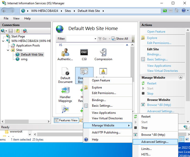The width and height of the screenshot is (190, 157).
Task: Click the Actions pane scroll-down arrow
Action: [x=188, y=121]
